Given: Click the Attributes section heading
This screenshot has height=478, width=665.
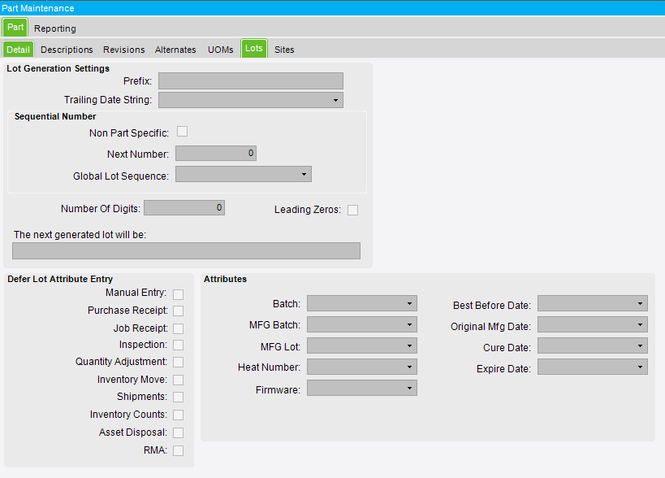Looking at the screenshot, I should coord(225,279).
